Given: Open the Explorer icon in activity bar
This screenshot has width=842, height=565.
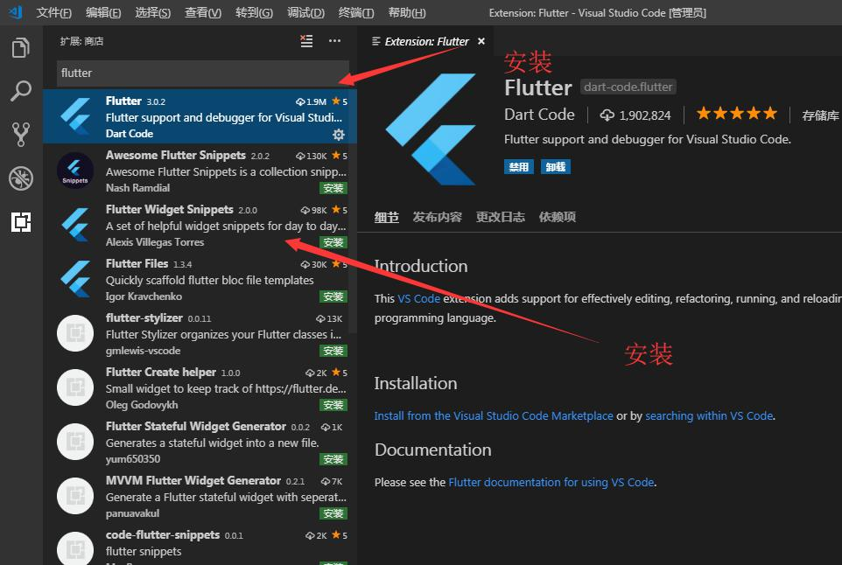Looking at the screenshot, I should (x=21, y=47).
